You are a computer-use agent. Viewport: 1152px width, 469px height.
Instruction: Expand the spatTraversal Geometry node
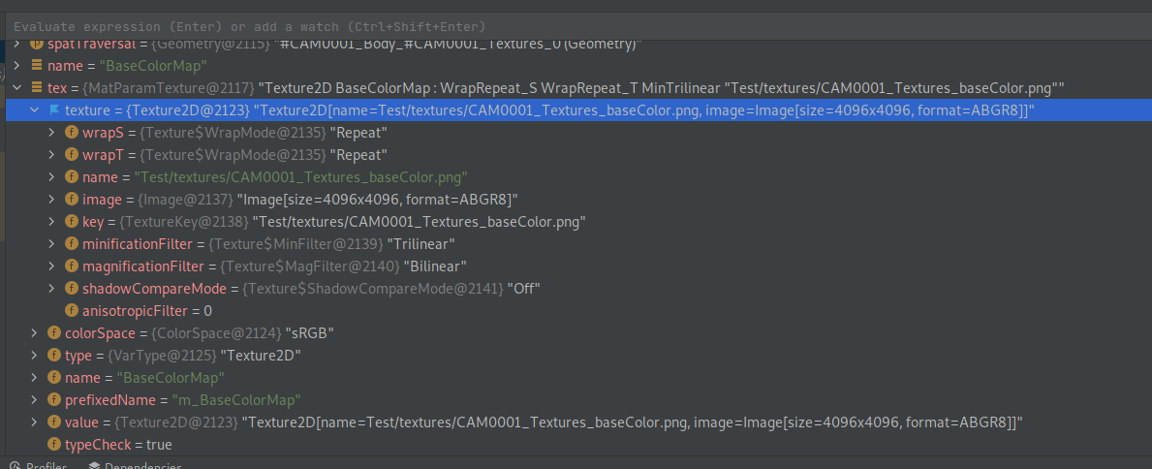tap(16, 45)
